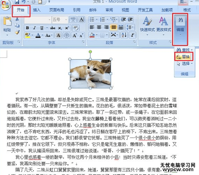Open Quick Styles gallery
Image resolution: width=199 pixels, height=175 pixels.
click(147, 26)
